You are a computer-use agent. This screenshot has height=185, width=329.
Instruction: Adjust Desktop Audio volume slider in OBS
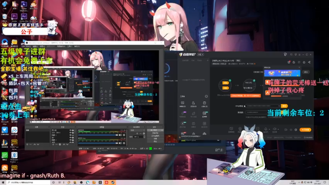pos(98,135)
